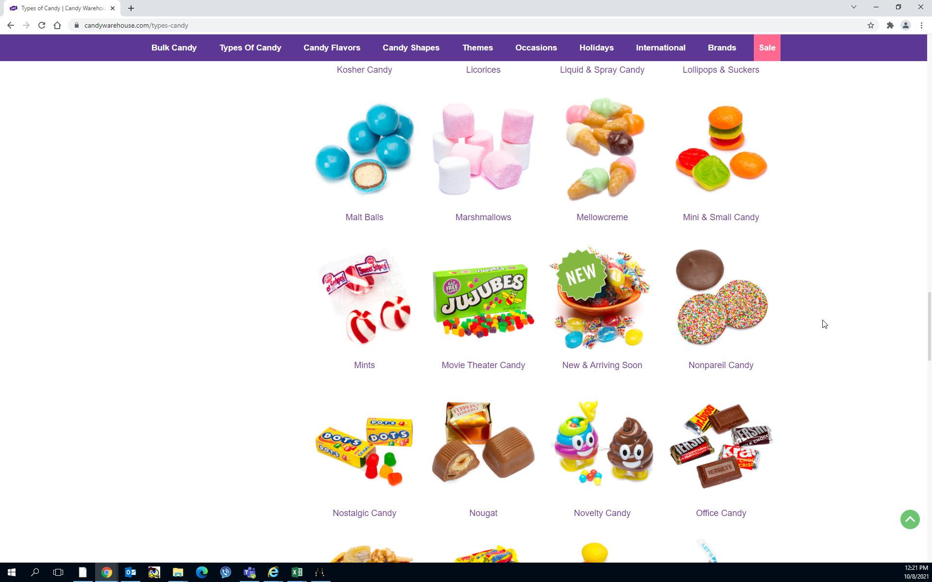Open Outlook from the taskbar
The image size is (932, 582).
click(x=130, y=572)
